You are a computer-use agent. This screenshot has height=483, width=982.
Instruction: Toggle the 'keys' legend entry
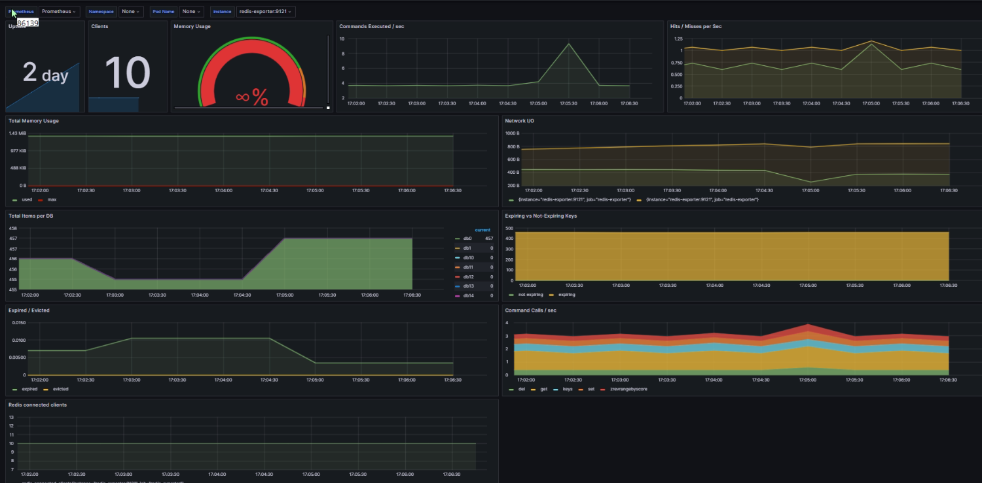click(567, 389)
